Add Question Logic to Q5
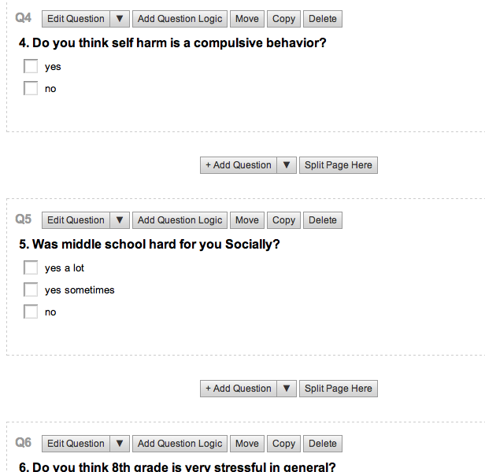Viewport: 485px width, 472px height. [180, 220]
